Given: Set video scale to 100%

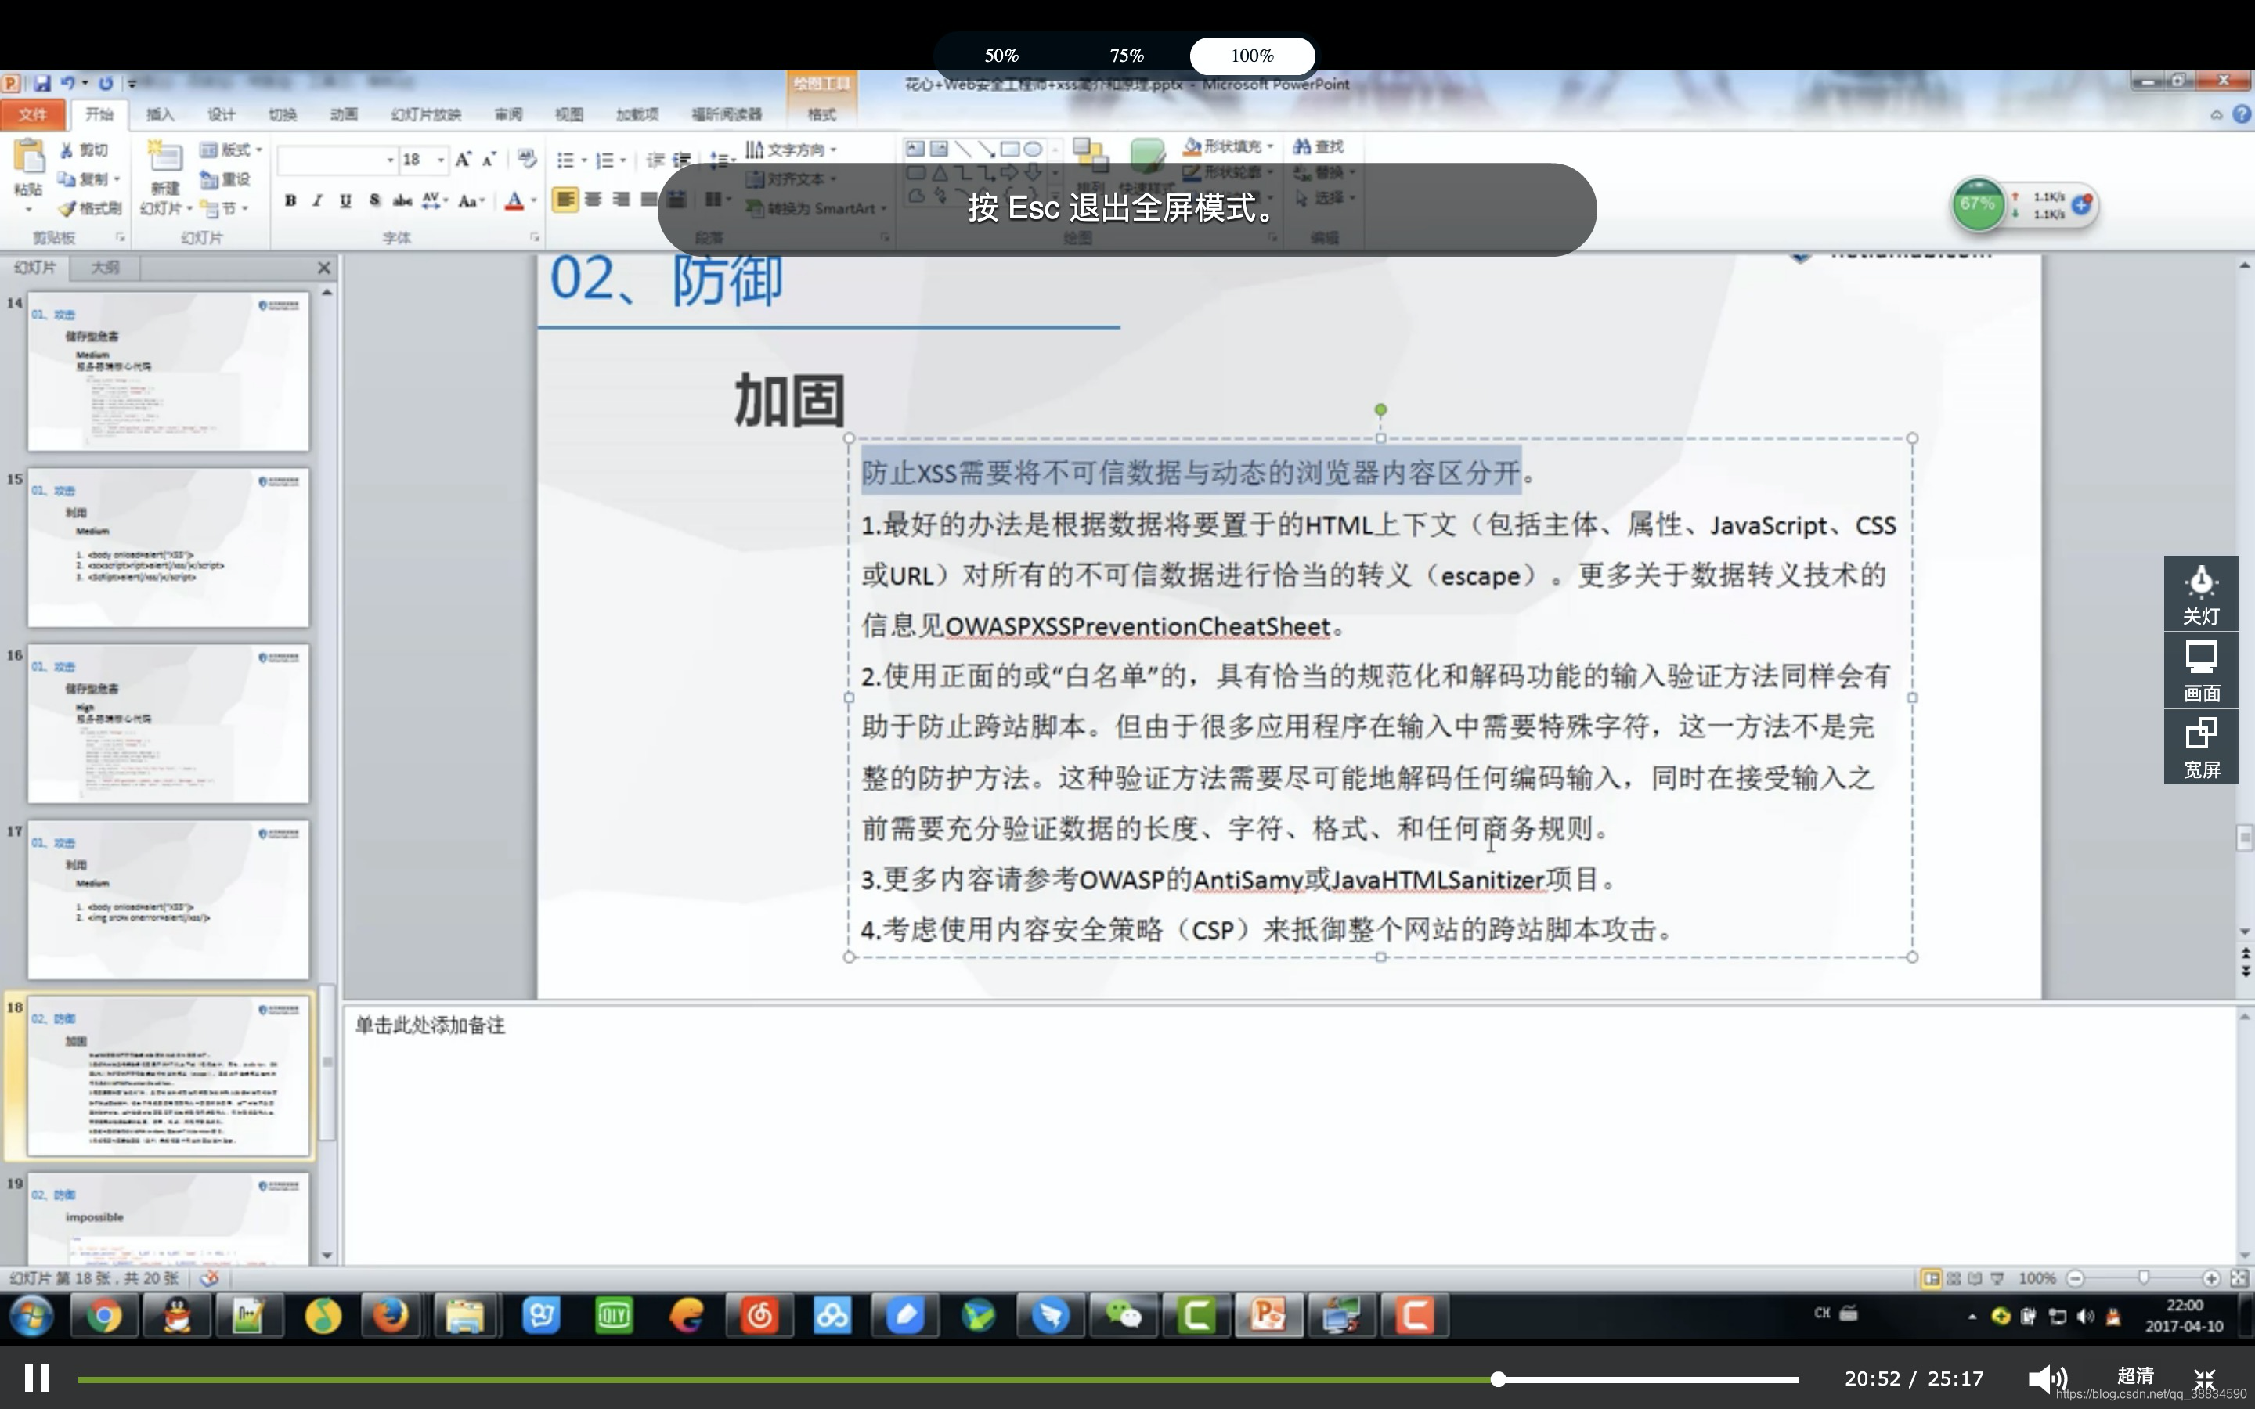Looking at the screenshot, I should click(x=1251, y=56).
